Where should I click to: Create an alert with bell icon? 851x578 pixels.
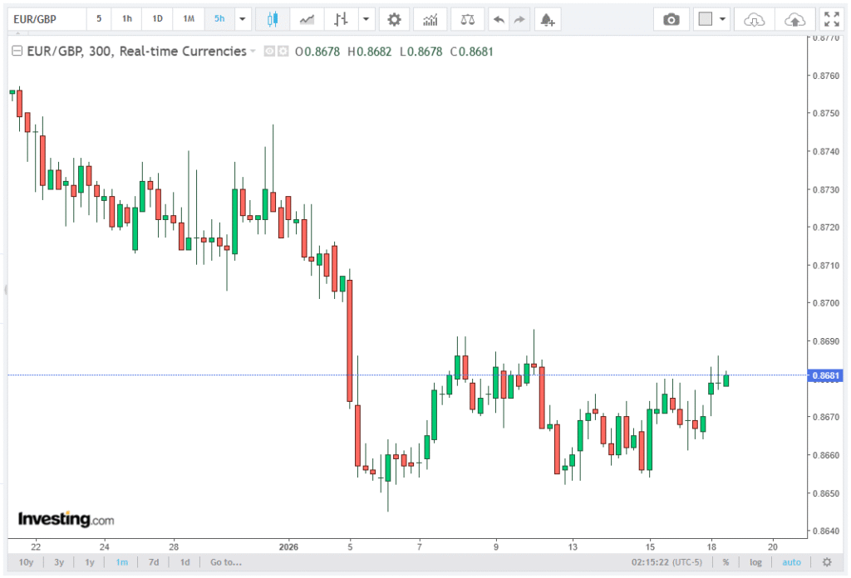click(546, 18)
